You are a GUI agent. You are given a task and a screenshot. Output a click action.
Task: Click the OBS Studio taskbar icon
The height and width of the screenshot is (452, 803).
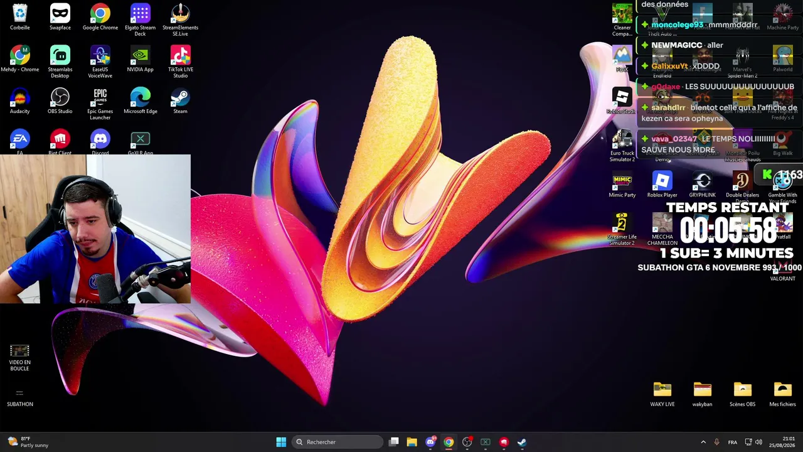coord(467,442)
